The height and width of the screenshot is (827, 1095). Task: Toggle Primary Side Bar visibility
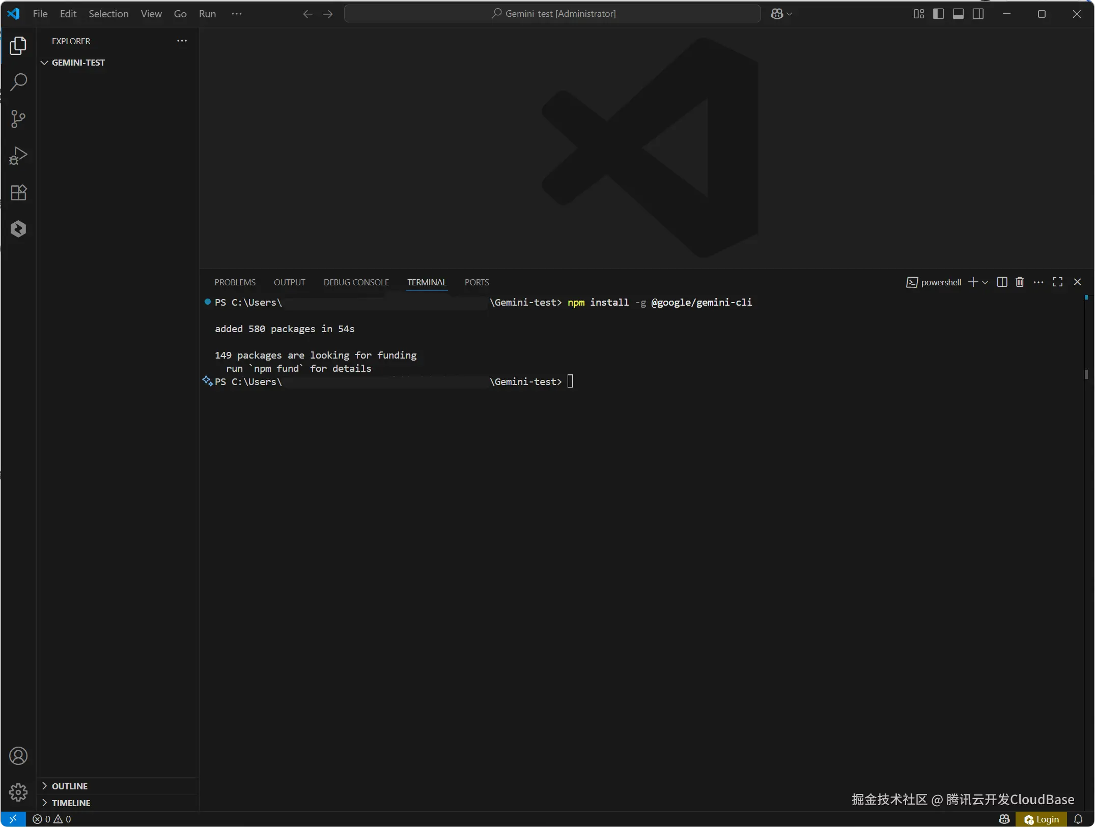point(938,14)
